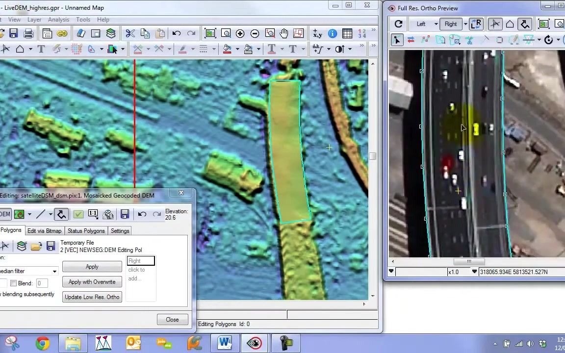565x353 pixels.
Task: Click the zoom in plus icon
Action: (240, 33)
